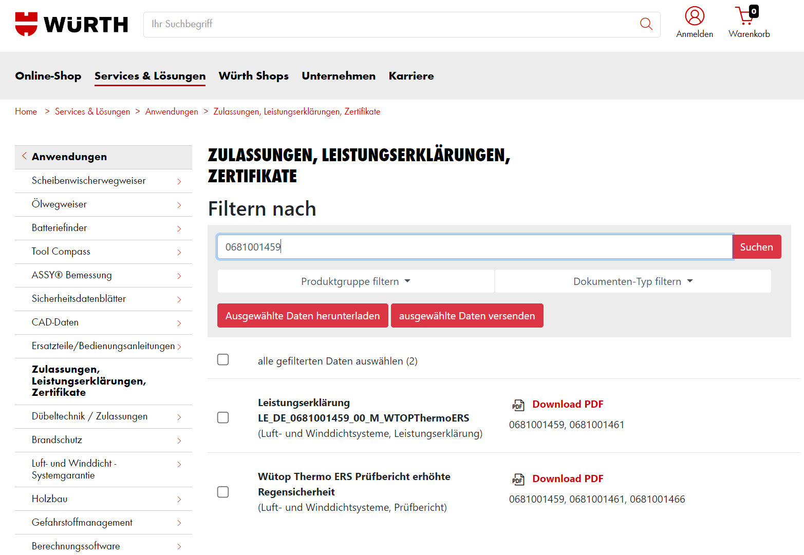Viewport: 804px width, 555px height.
Task: Click chevron beside CAD-Daten
Action: coord(179,323)
